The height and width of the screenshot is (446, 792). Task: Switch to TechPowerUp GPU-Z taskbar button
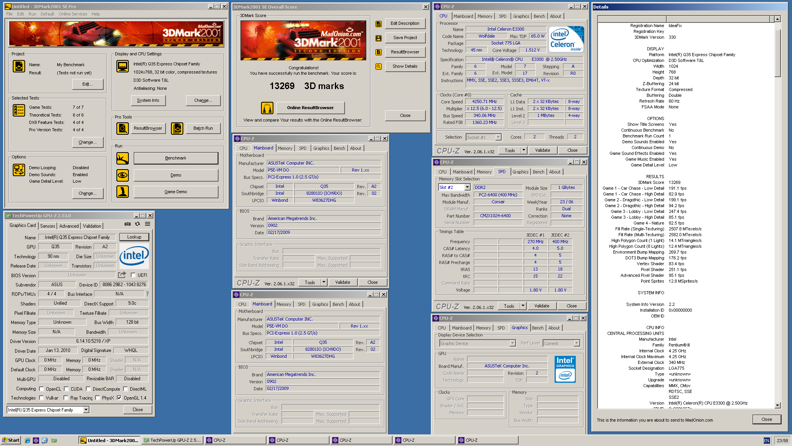[172, 440]
